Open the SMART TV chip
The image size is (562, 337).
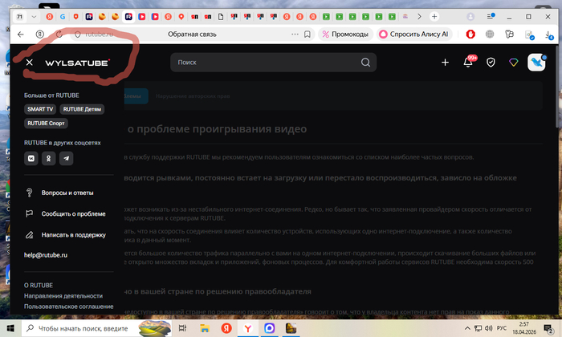point(40,109)
